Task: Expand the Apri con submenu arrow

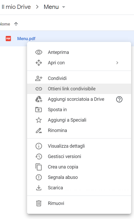Action: 117,63
